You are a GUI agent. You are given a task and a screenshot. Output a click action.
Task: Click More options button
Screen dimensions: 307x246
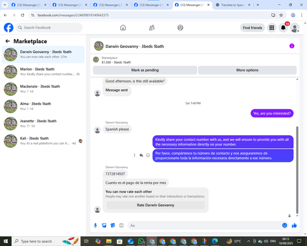tap(247, 70)
